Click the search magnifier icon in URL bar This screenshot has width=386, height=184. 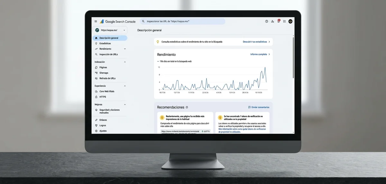(143, 21)
